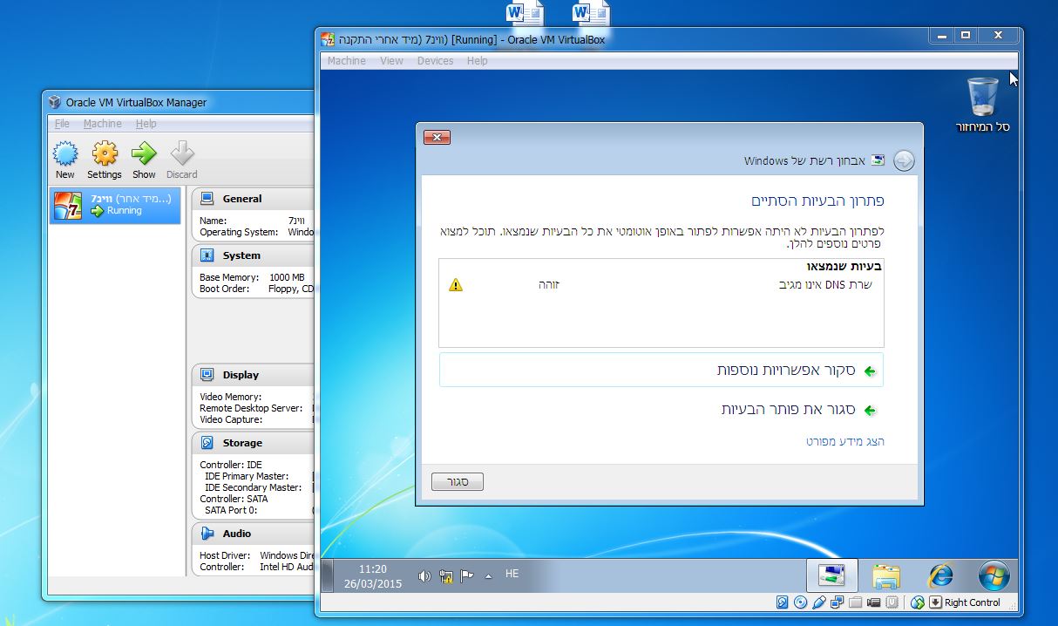Image resolution: width=1058 pixels, height=626 pixels.
Task: Open Settings gear in VirtualBox Manager toolbar
Action: coord(105,154)
